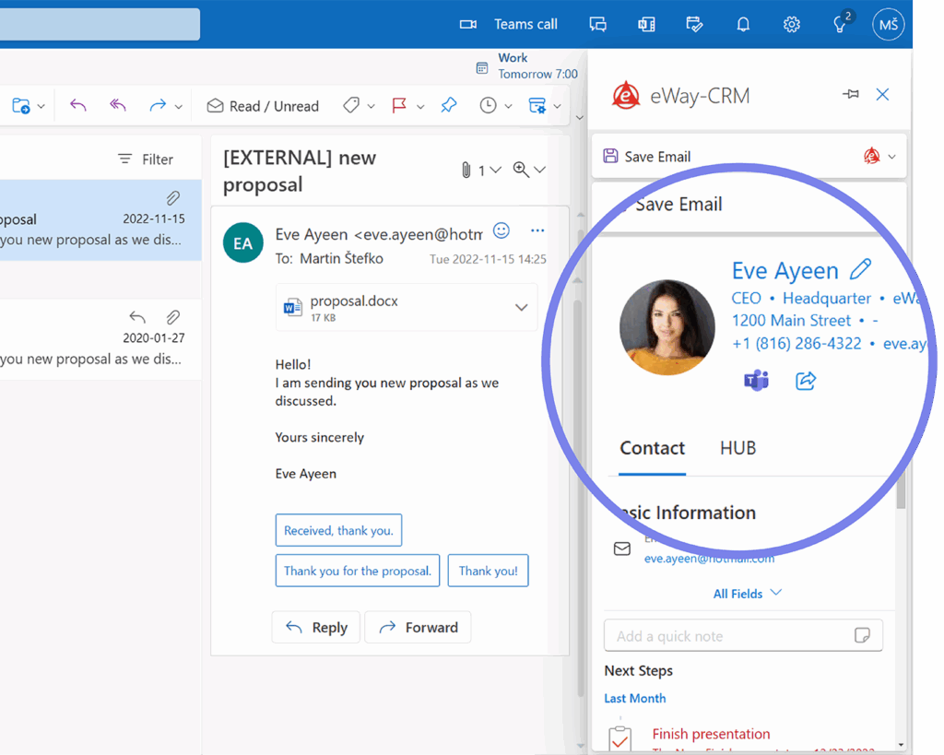Open notifications bell
Screen dimensions: 944x755
click(x=744, y=24)
